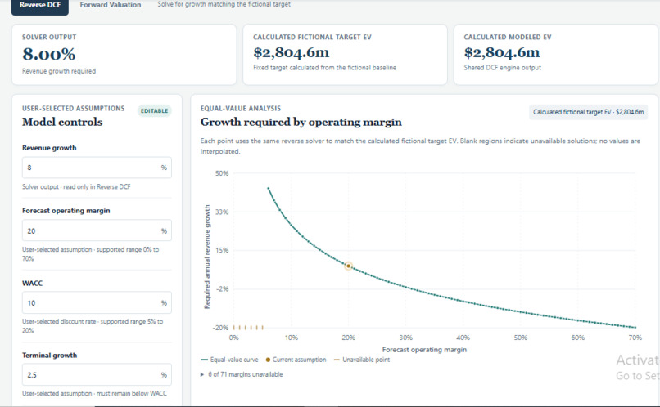Viewport: 660px width, 407px height.
Task: Expand the '6 of 71 margins unavailable' disclosure
Action: [242, 374]
